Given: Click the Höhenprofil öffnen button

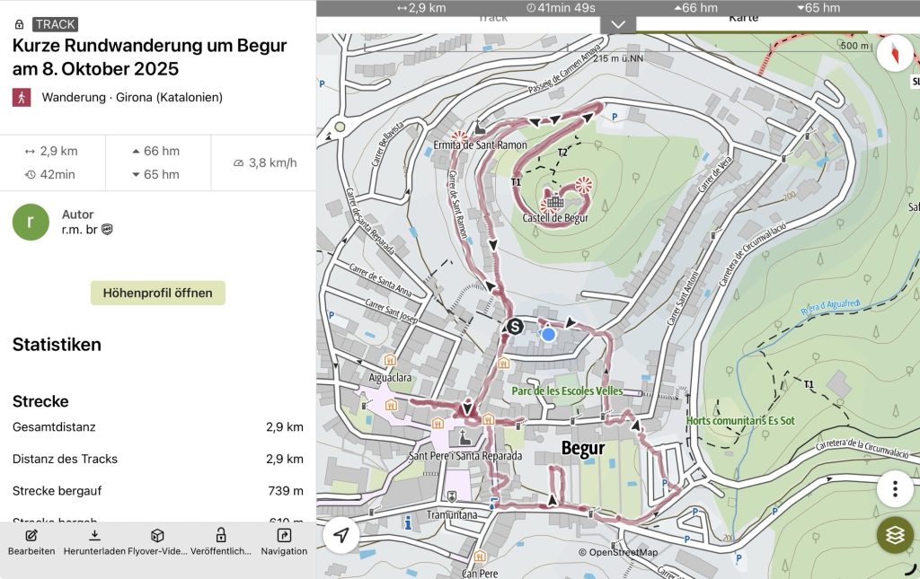Looking at the screenshot, I should click(x=157, y=293).
